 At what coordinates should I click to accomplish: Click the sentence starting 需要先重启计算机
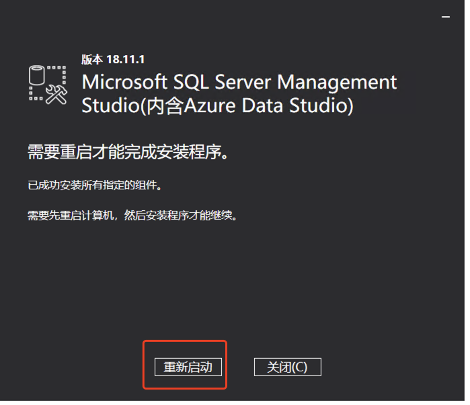tap(132, 216)
